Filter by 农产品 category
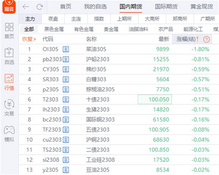The image size is (219, 175). click(165, 29)
